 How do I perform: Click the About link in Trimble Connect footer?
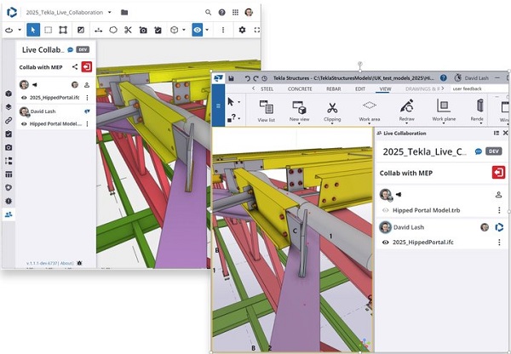tap(66, 263)
